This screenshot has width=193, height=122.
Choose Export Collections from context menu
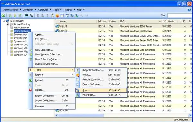click(46, 96)
